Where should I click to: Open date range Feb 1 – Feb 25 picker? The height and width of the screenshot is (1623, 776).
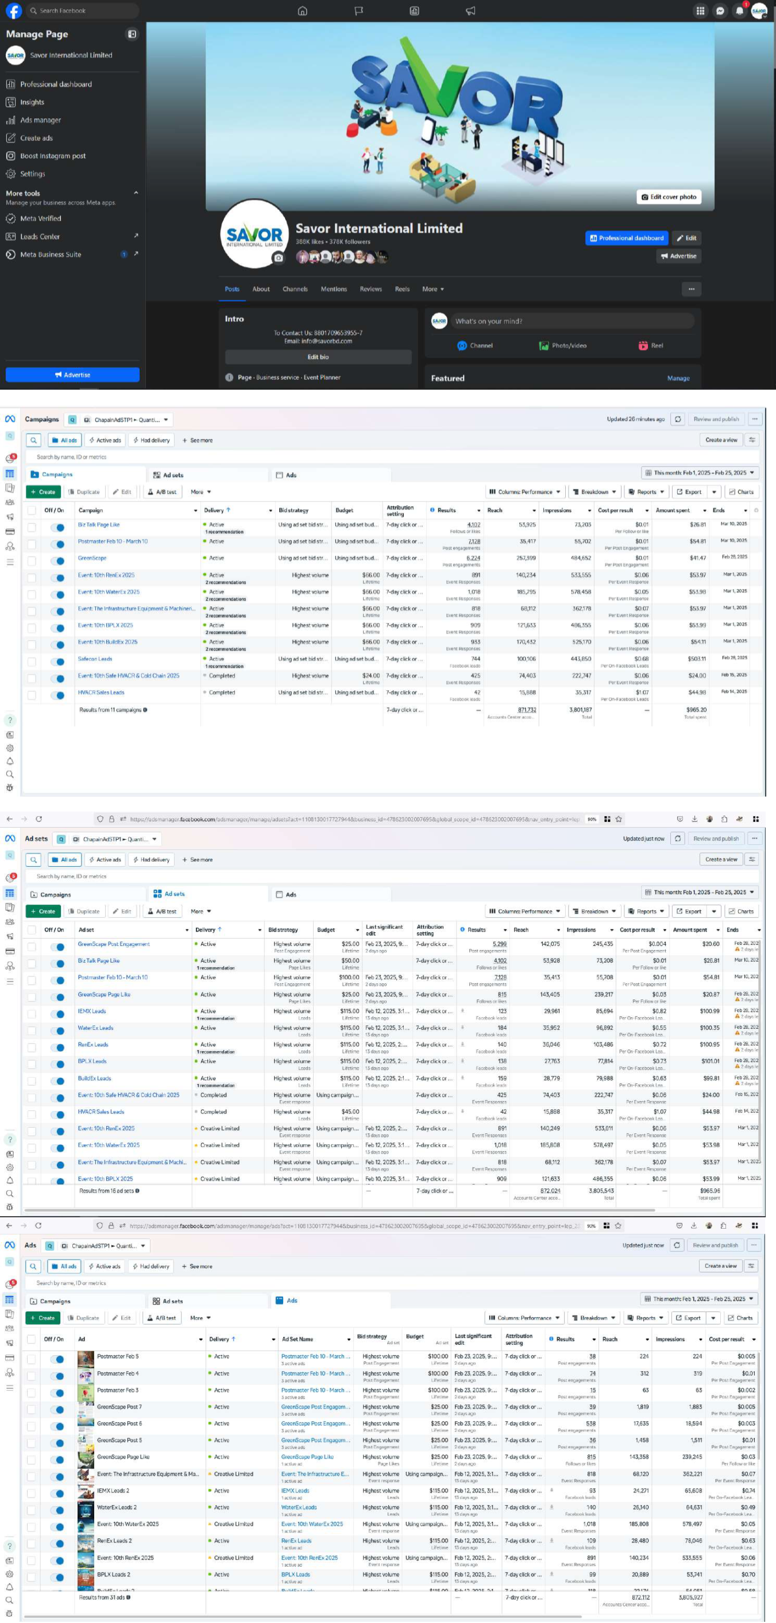(700, 472)
